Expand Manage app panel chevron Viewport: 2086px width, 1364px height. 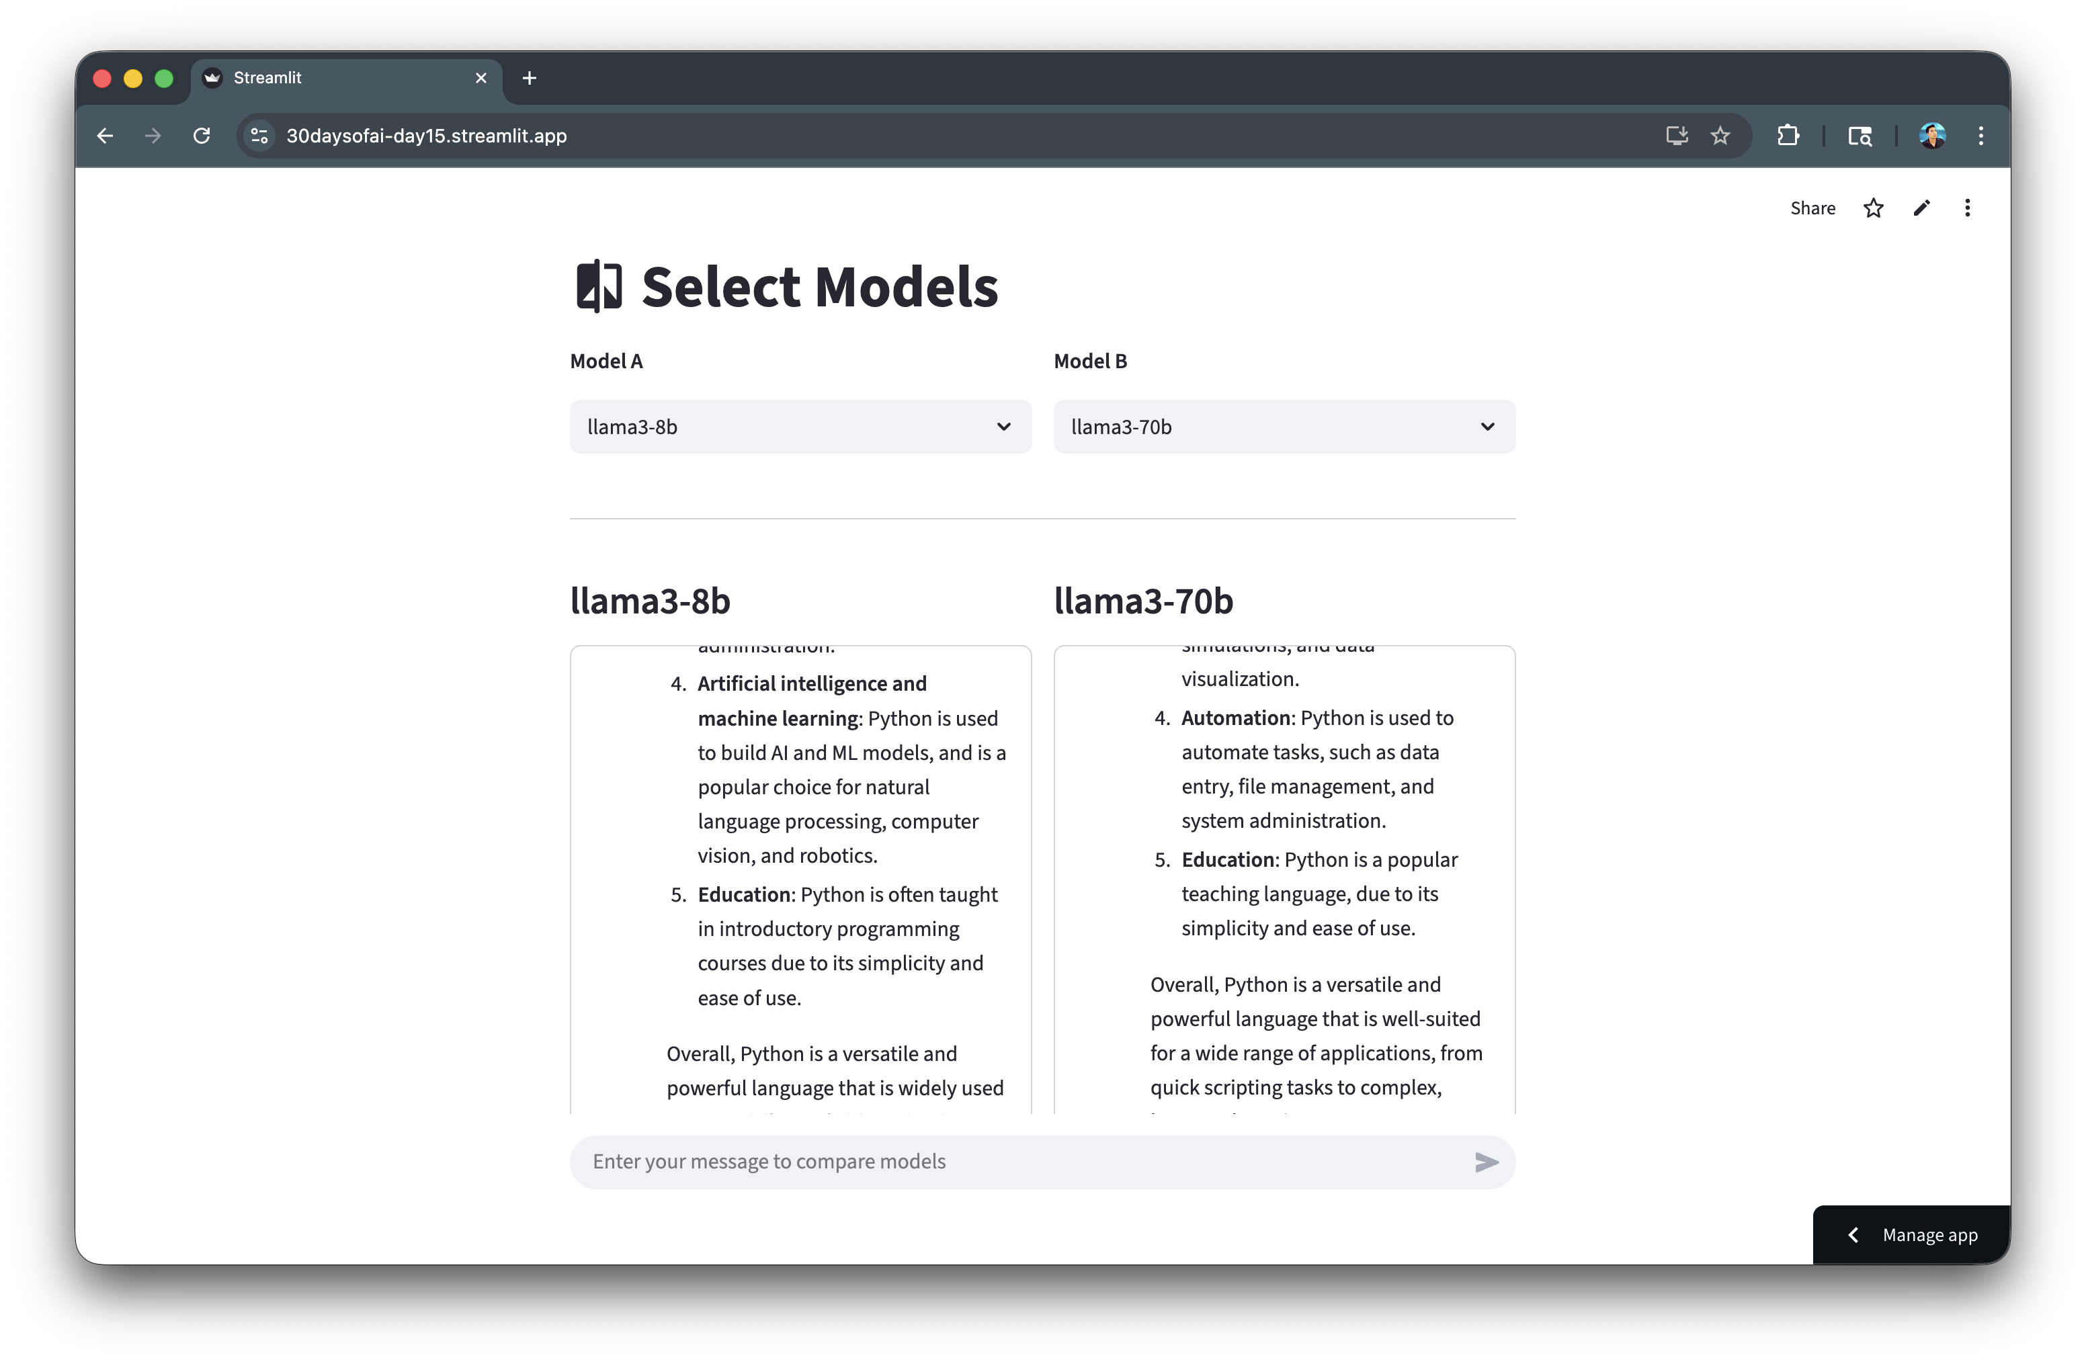(x=1853, y=1234)
